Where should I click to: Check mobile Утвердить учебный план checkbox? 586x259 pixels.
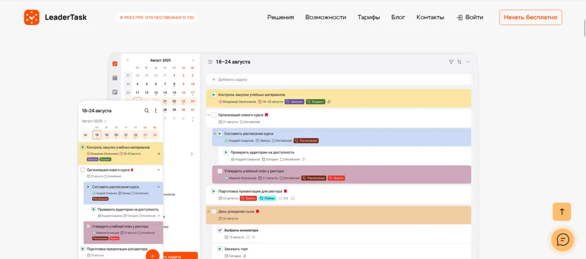point(88,227)
